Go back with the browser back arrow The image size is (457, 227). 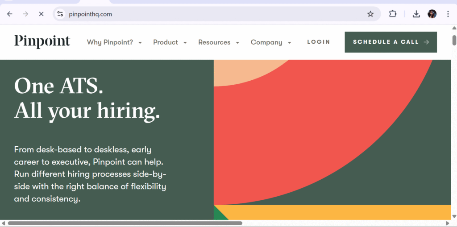(x=10, y=14)
